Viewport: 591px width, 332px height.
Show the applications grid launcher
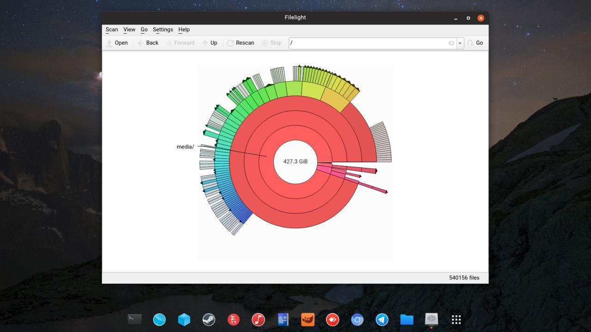[x=456, y=319]
